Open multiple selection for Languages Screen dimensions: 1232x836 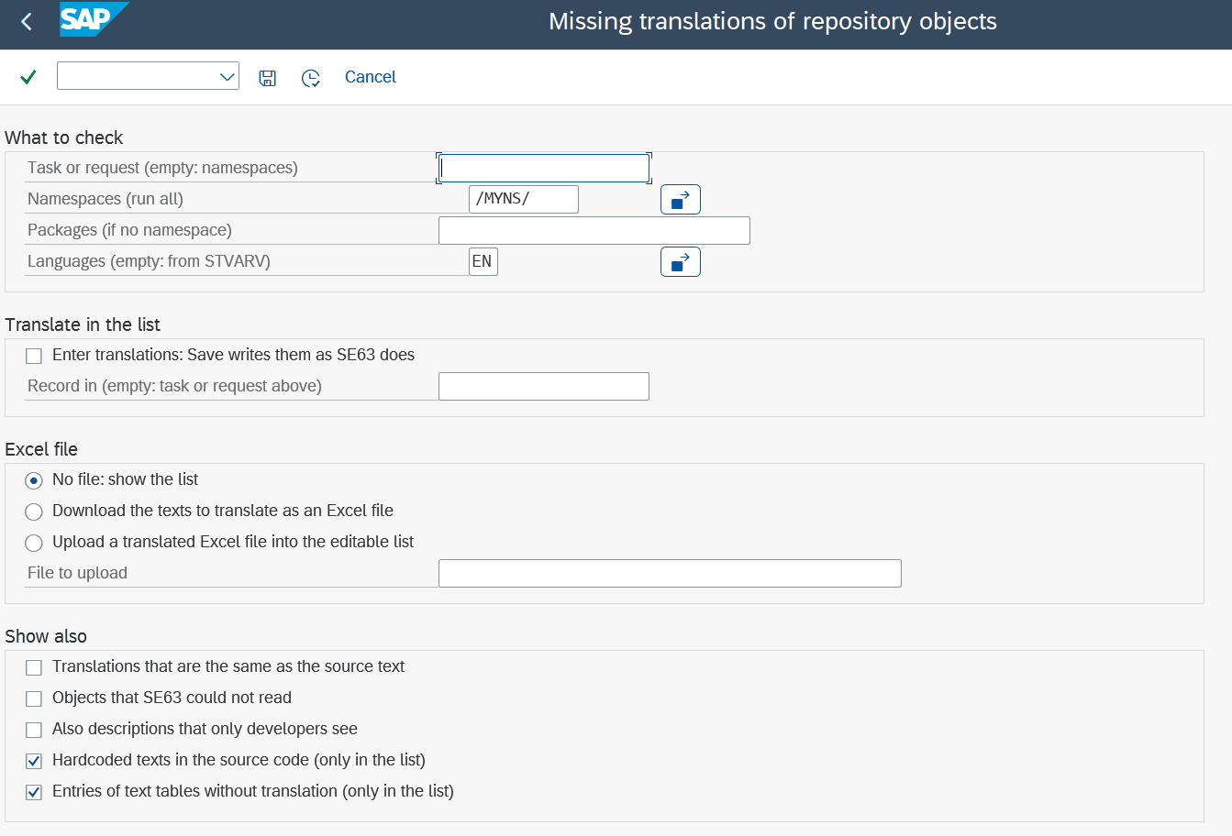coord(681,261)
